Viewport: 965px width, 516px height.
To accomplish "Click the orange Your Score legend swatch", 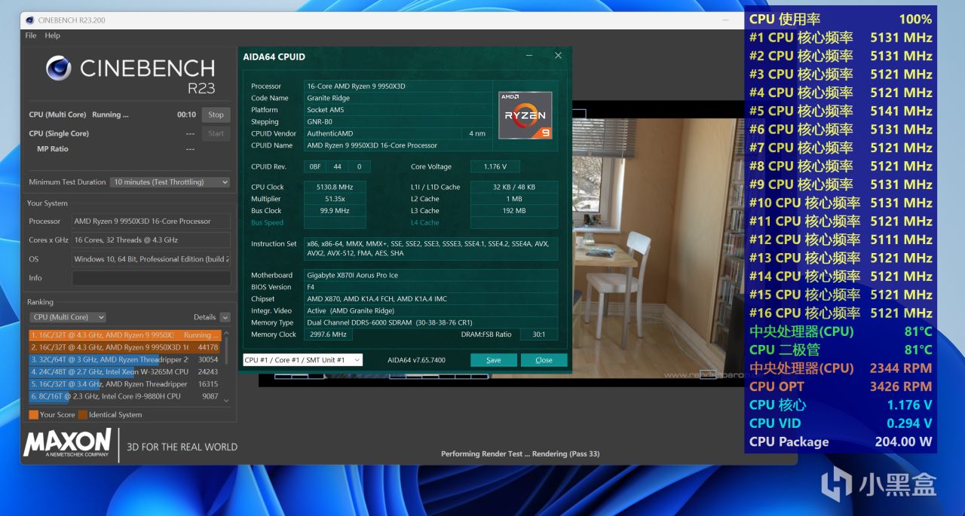I will [33, 414].
